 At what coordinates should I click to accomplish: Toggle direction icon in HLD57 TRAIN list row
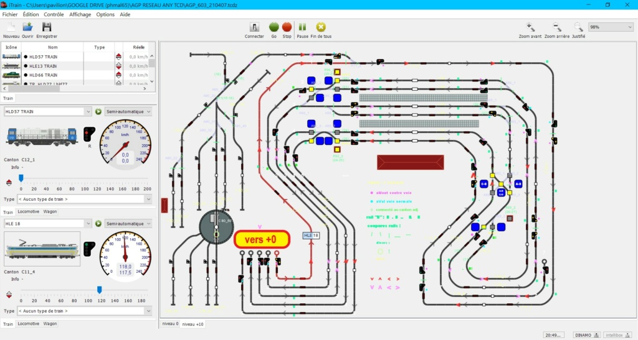click(118, 57)
